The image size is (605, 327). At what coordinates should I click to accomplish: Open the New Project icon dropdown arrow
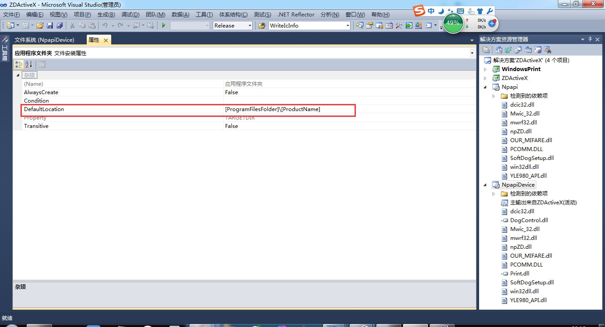click(x=18, y=25)
